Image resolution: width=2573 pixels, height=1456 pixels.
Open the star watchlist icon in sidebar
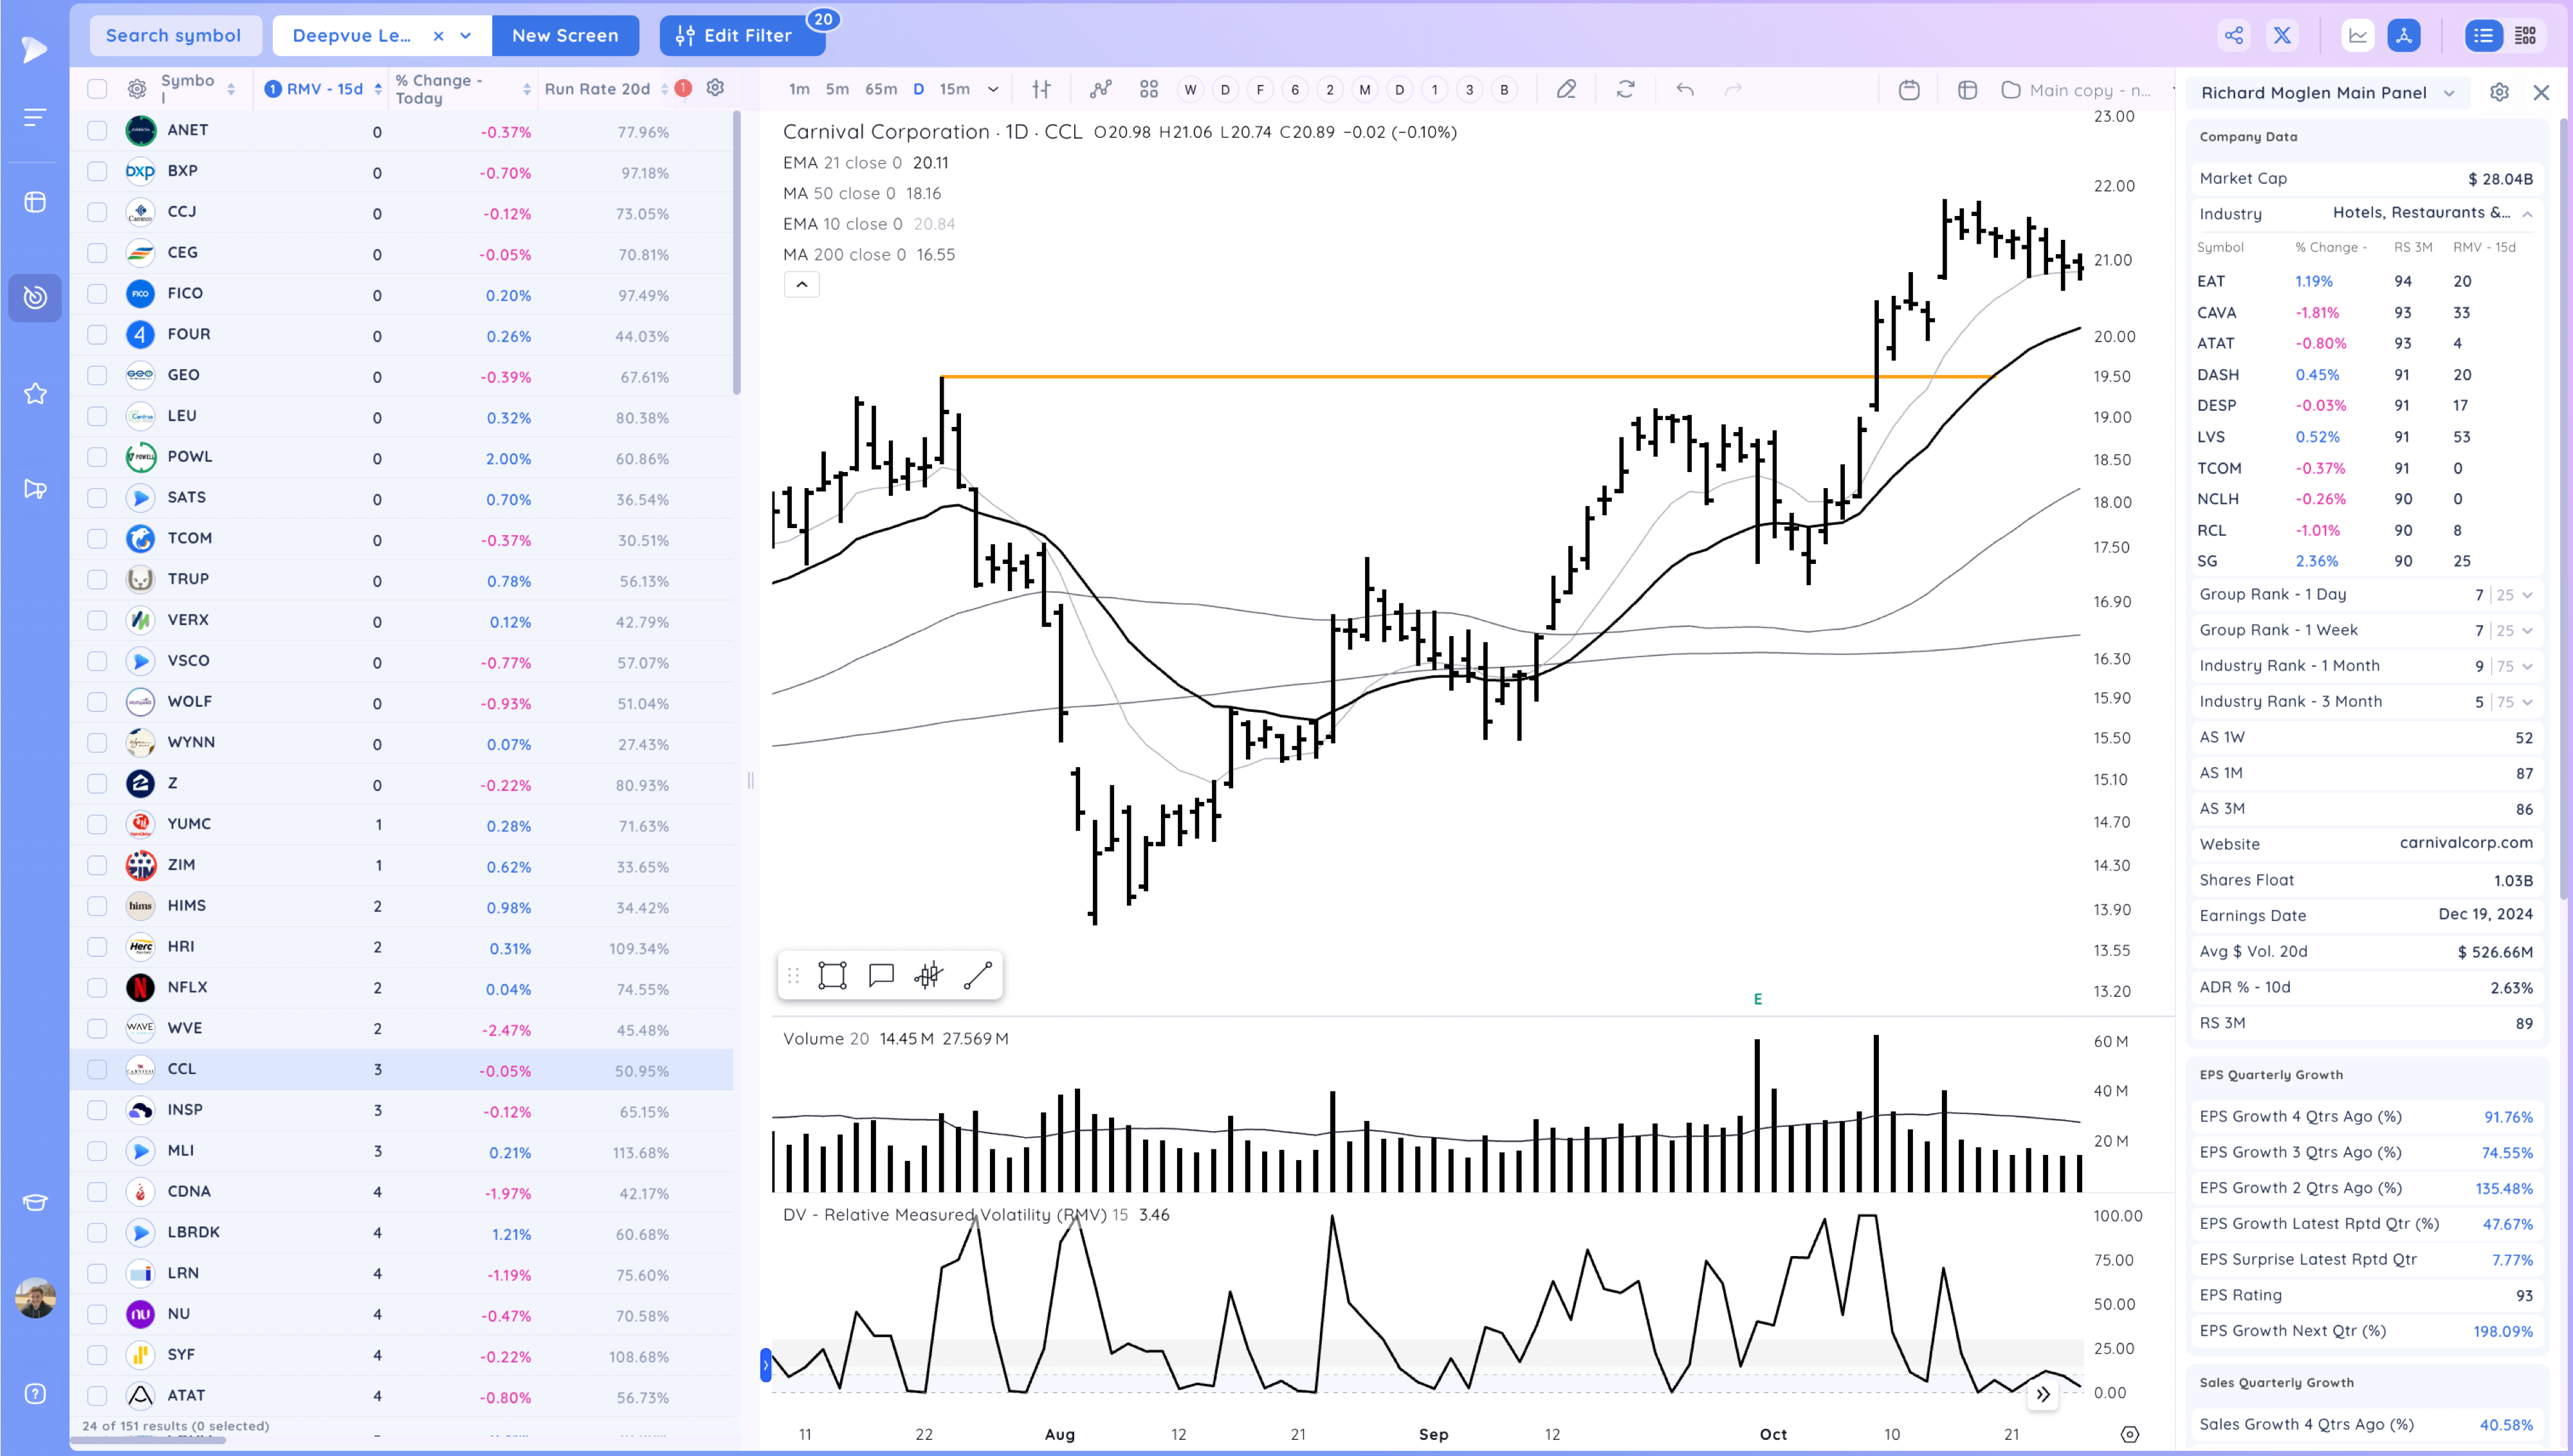tap(35, 394)
